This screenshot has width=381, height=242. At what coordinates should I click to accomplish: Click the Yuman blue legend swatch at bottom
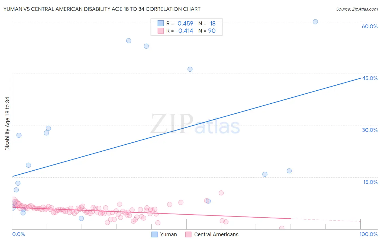(154, 234)
